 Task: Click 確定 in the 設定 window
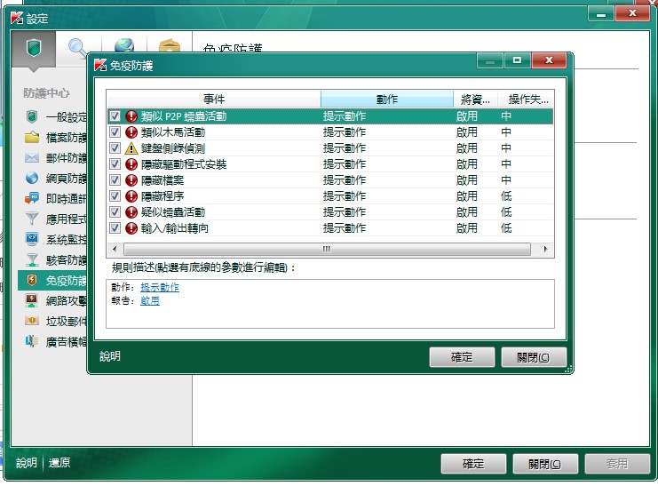pos(473,464)
